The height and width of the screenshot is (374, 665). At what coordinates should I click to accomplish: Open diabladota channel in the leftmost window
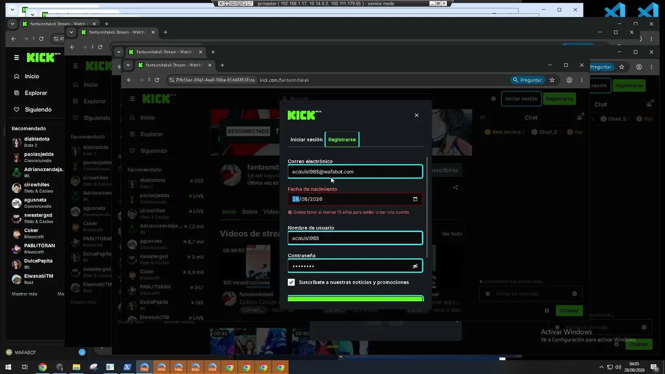click(37, 142)
